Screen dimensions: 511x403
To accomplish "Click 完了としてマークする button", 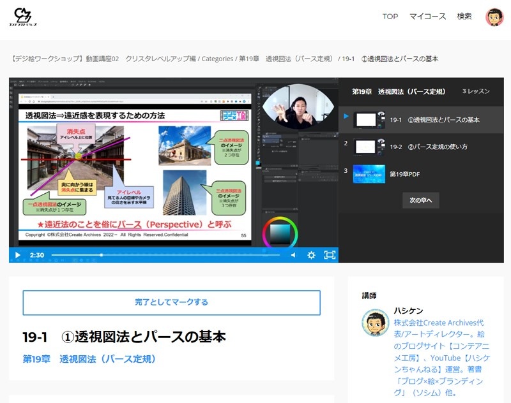I will coord(171,302).
